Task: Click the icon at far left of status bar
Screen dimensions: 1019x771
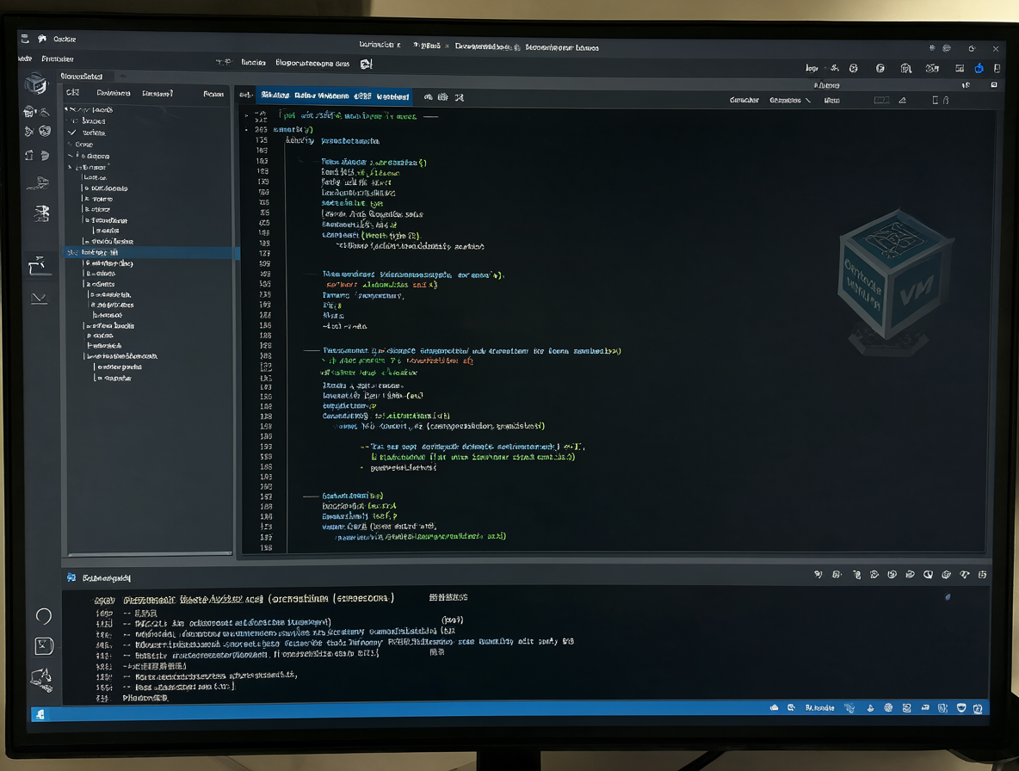Action: pyautogui.click(x=40, y=714)
